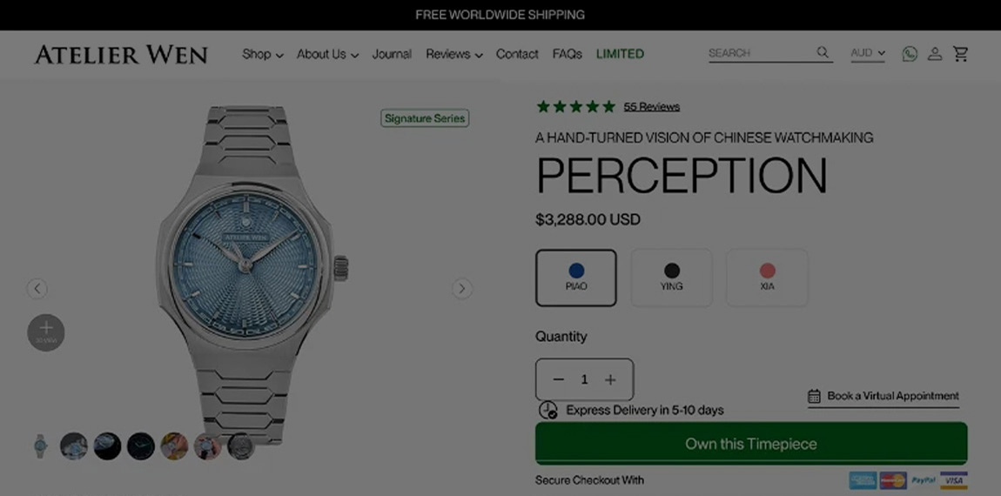This screenshot has height=496, width=1001.
Task: Decrease quantity with minus icon
Action: pos(559,379)
